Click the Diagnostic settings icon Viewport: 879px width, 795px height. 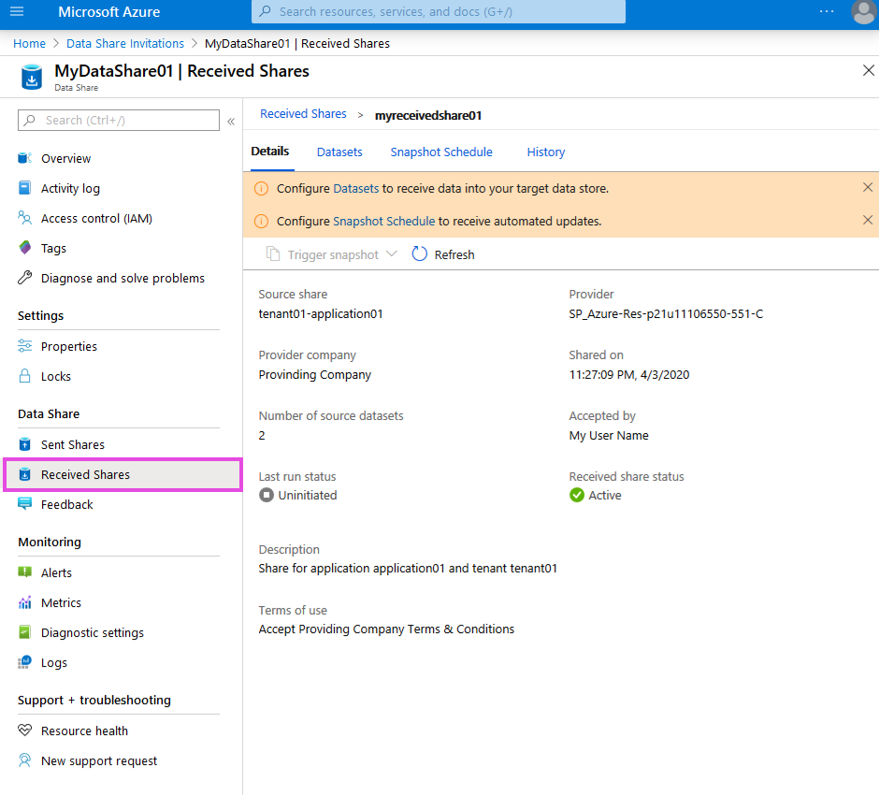pyautogui.click(x=24, y=632)
